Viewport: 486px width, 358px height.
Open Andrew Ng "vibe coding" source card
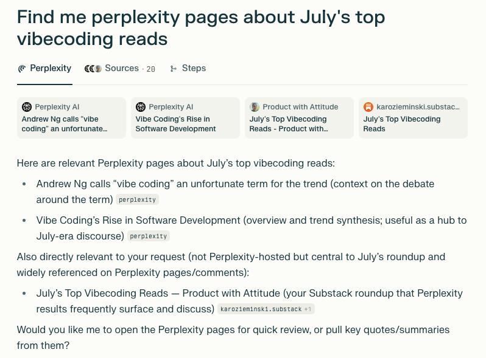point(72,118)
